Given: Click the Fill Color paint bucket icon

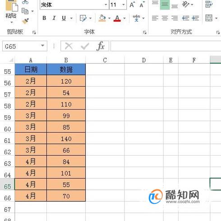Looking at the screenshot, I should 102,18.
